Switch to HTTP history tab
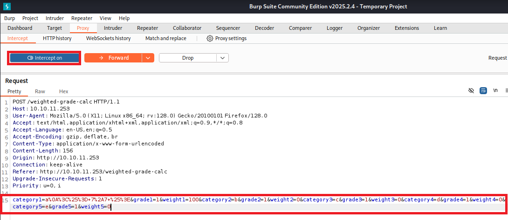This screenshot has height=220, width=508. click(57, 38)
